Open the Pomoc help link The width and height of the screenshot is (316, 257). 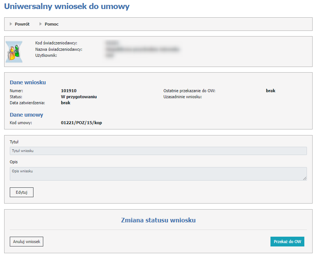coord(52,24)
